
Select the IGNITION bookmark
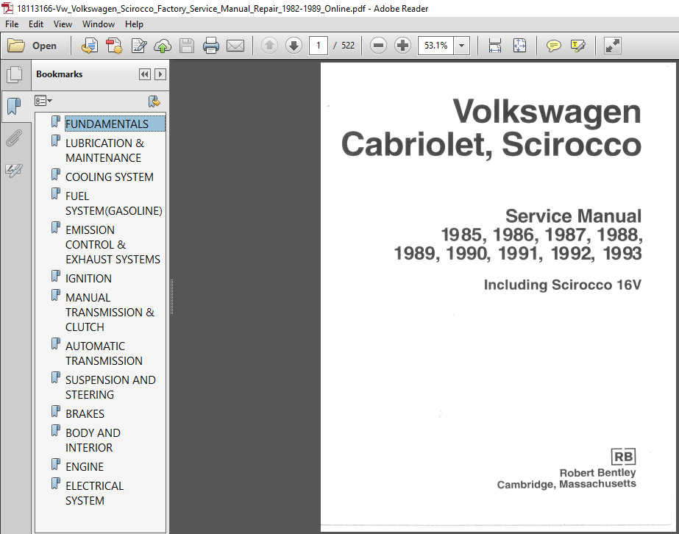[x=88, y=278]
